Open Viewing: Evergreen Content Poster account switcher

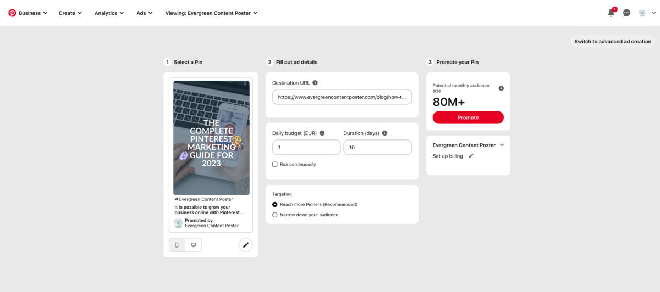(x=211, y=13)
